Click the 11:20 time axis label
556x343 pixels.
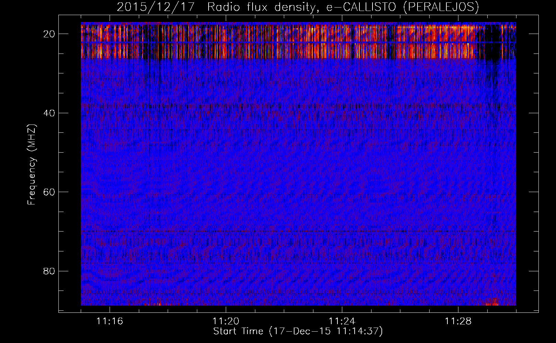pyautogui.click(x=226, y=321)
